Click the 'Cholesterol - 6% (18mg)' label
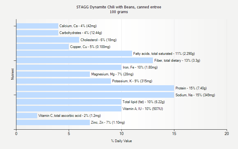238x149 pixels. pyautogui.click(x=98, y=40)
